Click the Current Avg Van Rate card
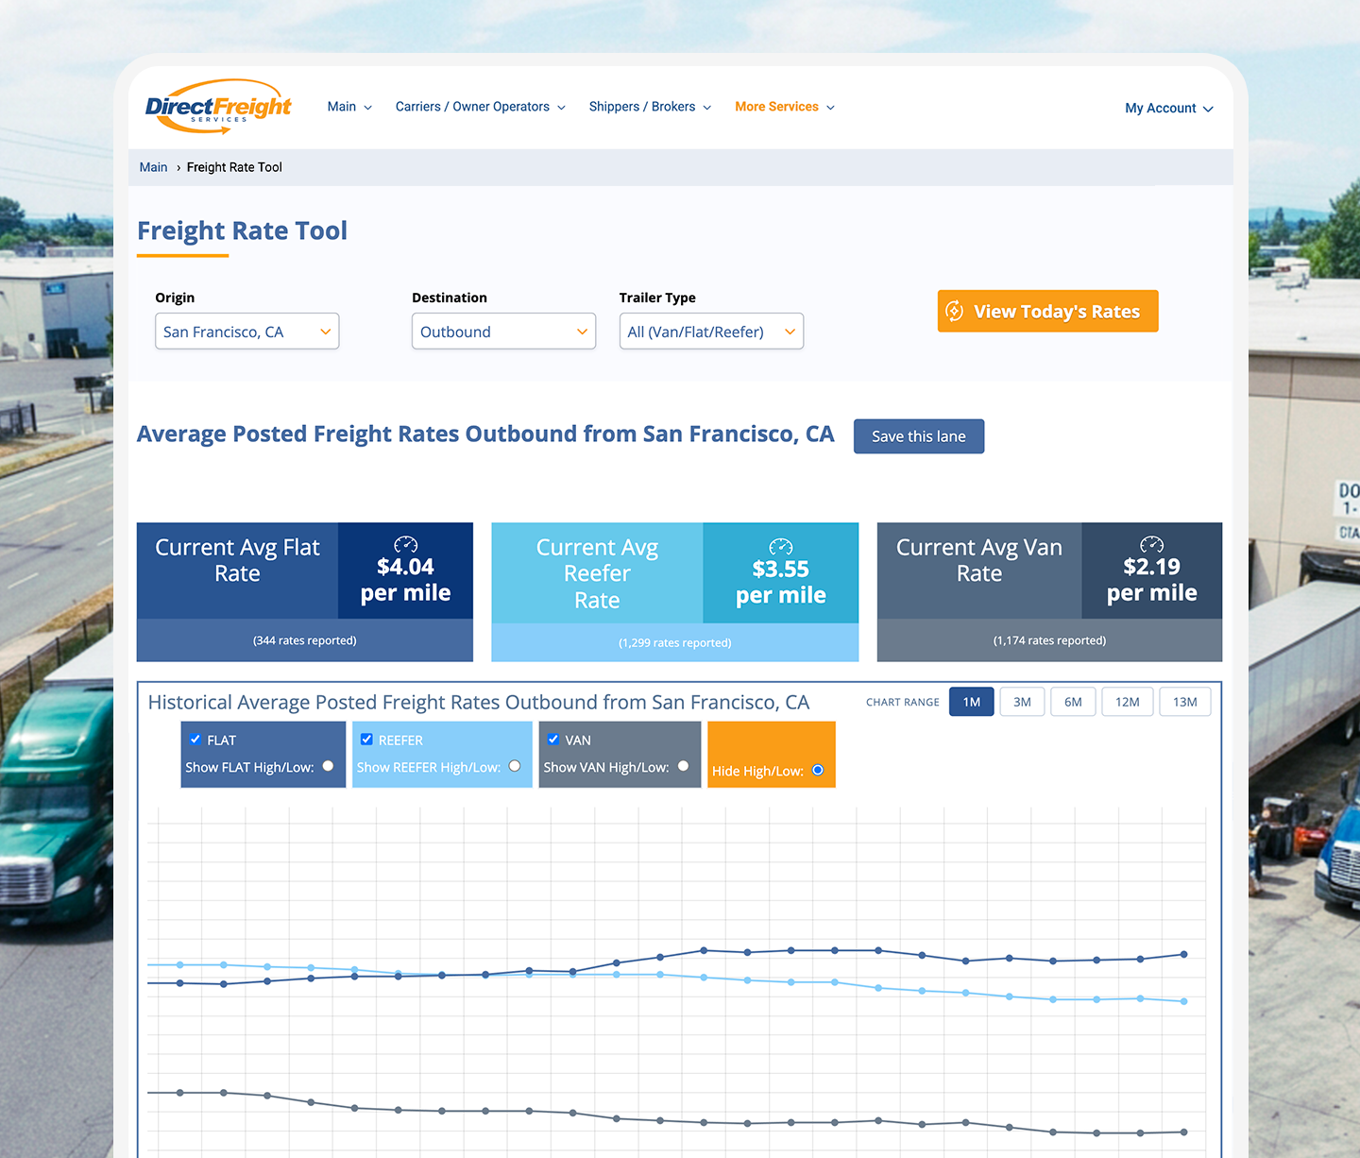Screen dimensions: 1360x1158 tap(1049, 592)
